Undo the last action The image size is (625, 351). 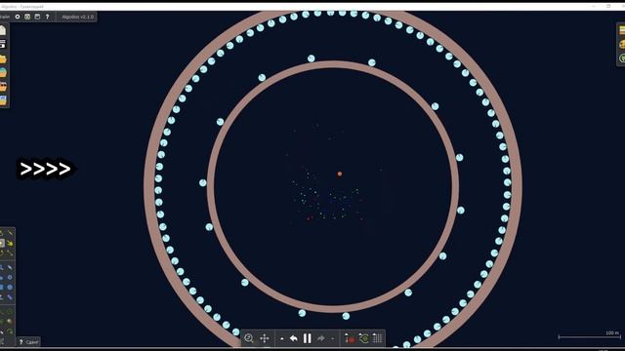point(294,338)
